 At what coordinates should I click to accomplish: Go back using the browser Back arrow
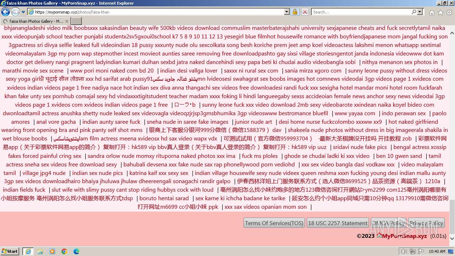tap(5, 12)
